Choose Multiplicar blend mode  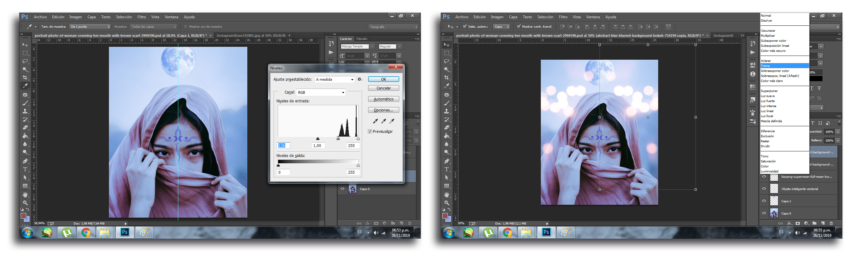[x=768, y=35]
